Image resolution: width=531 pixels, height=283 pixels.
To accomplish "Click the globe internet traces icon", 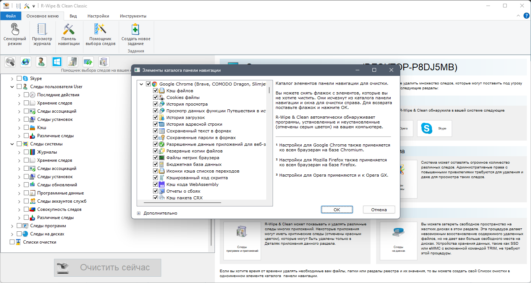I will click(26, 62).
